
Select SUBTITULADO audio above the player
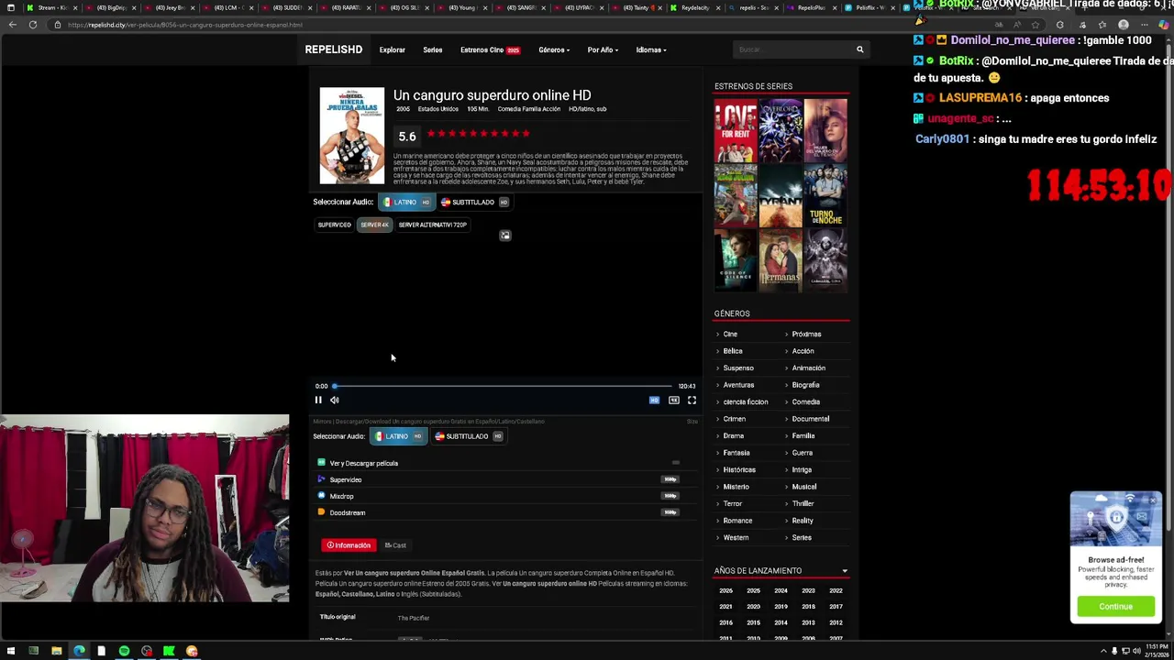pos(473,203)
